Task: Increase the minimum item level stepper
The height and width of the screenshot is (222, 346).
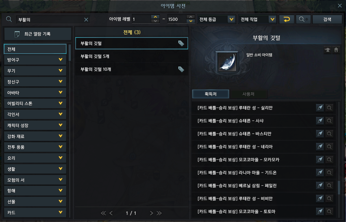Action: (155, 17)
